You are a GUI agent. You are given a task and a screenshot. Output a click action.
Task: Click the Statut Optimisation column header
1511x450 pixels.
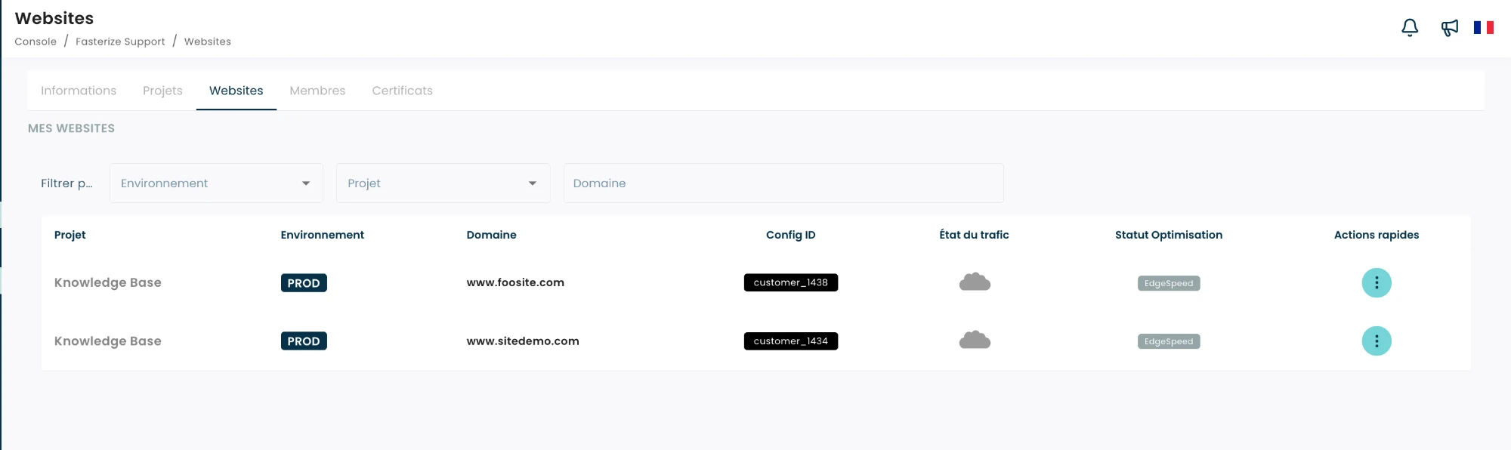(1169, 235)
